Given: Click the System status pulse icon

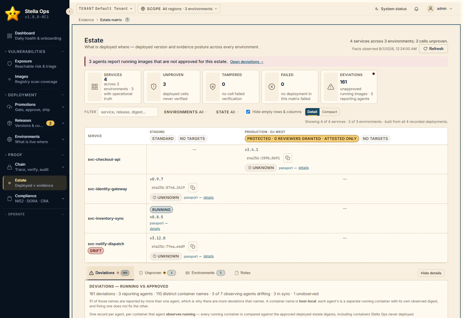Looking at the screenshot, I should 376,9.
